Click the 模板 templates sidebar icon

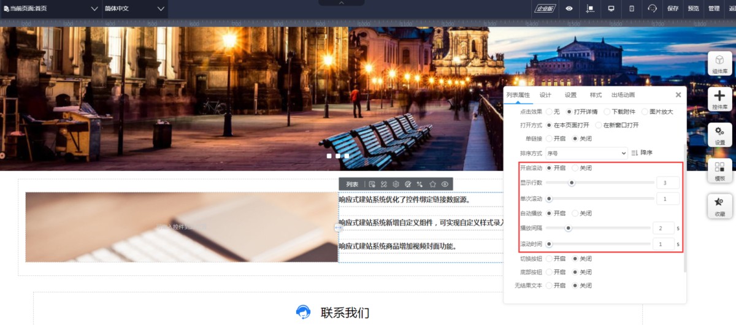point(719,170)
